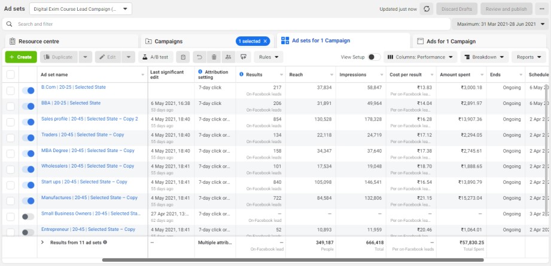551x266 pixels.
Task: Click the Ad sets grid icon
Action: coord(285,41)
